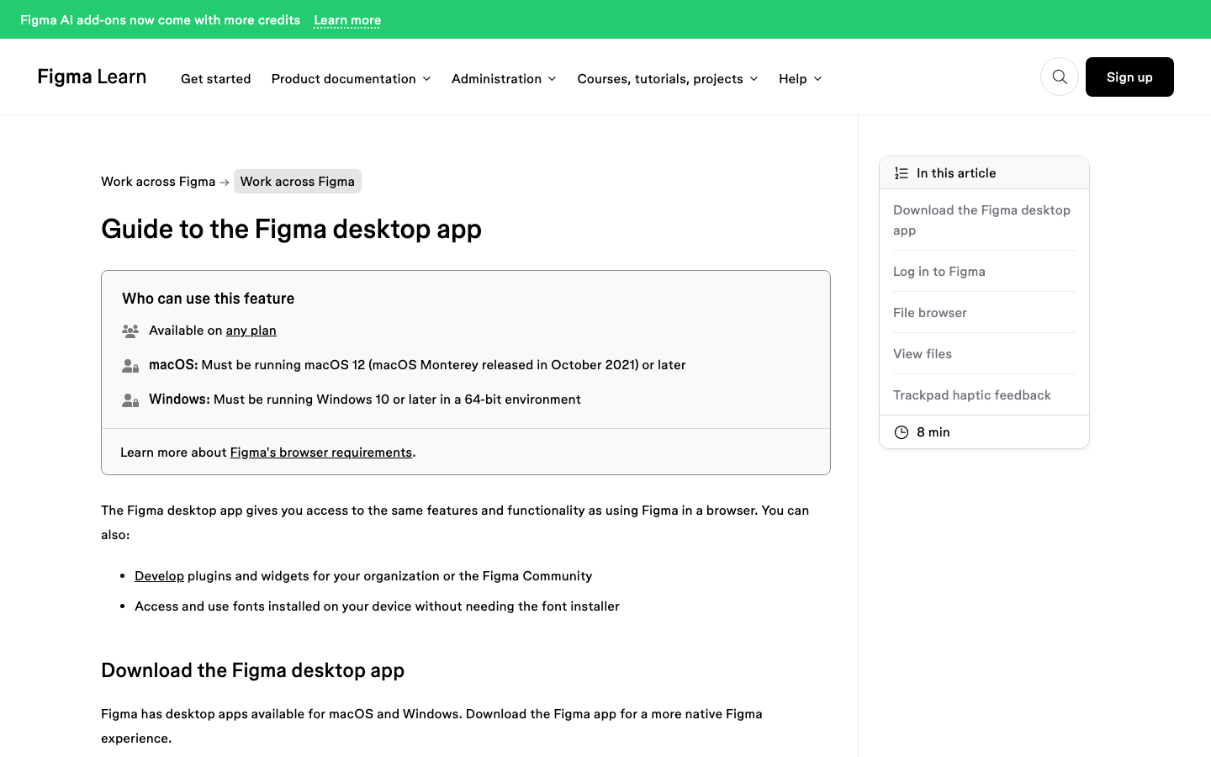Open Figma's browser requirements link
This screenshot has height=757, width=1211.
[321, 453]
